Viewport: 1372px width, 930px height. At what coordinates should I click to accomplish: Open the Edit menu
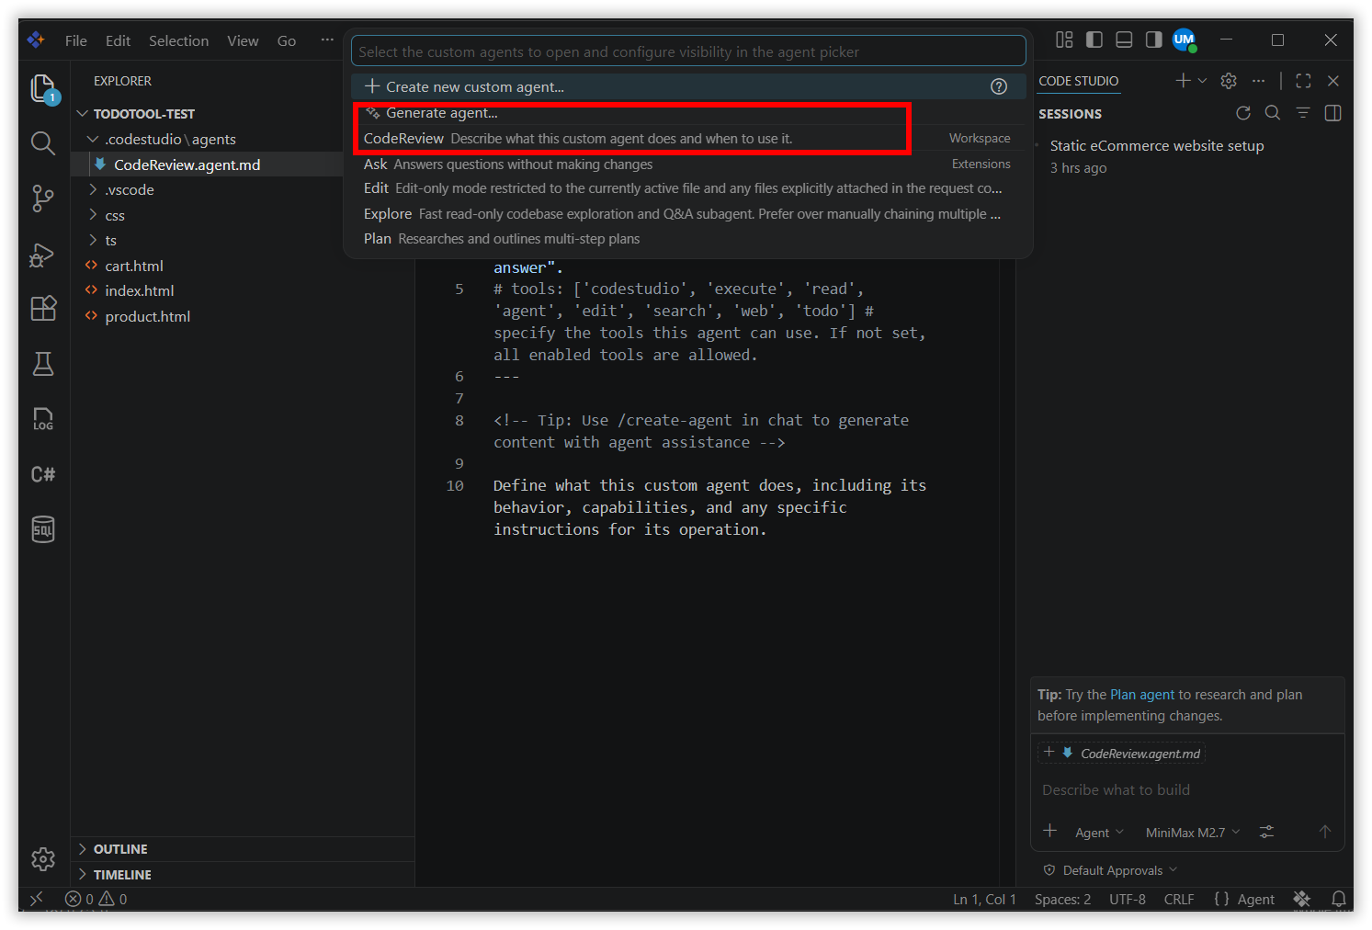(118, 40)
